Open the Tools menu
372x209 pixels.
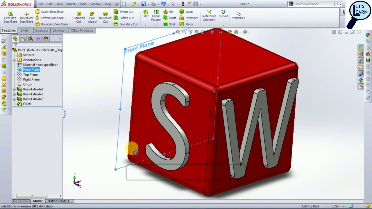click(x=83, y=4)
